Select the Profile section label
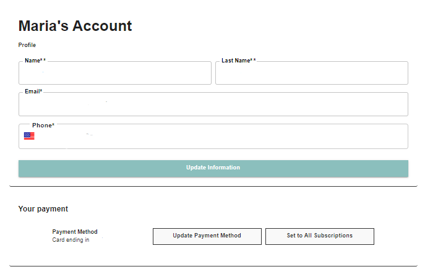The image size is (438, 277). coord(27,45)
